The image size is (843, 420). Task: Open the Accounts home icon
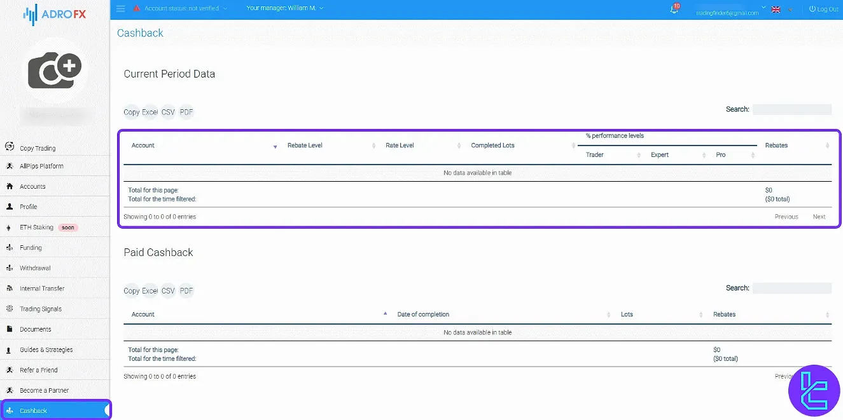coord(10,186)
